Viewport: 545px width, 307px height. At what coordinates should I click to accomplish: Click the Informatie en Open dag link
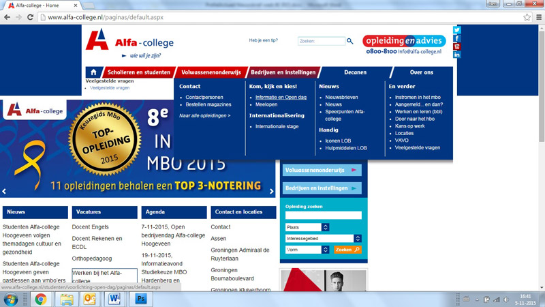[281, 97]
